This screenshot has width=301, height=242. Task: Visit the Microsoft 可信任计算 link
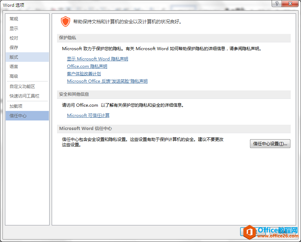click(x=88, y=116)
